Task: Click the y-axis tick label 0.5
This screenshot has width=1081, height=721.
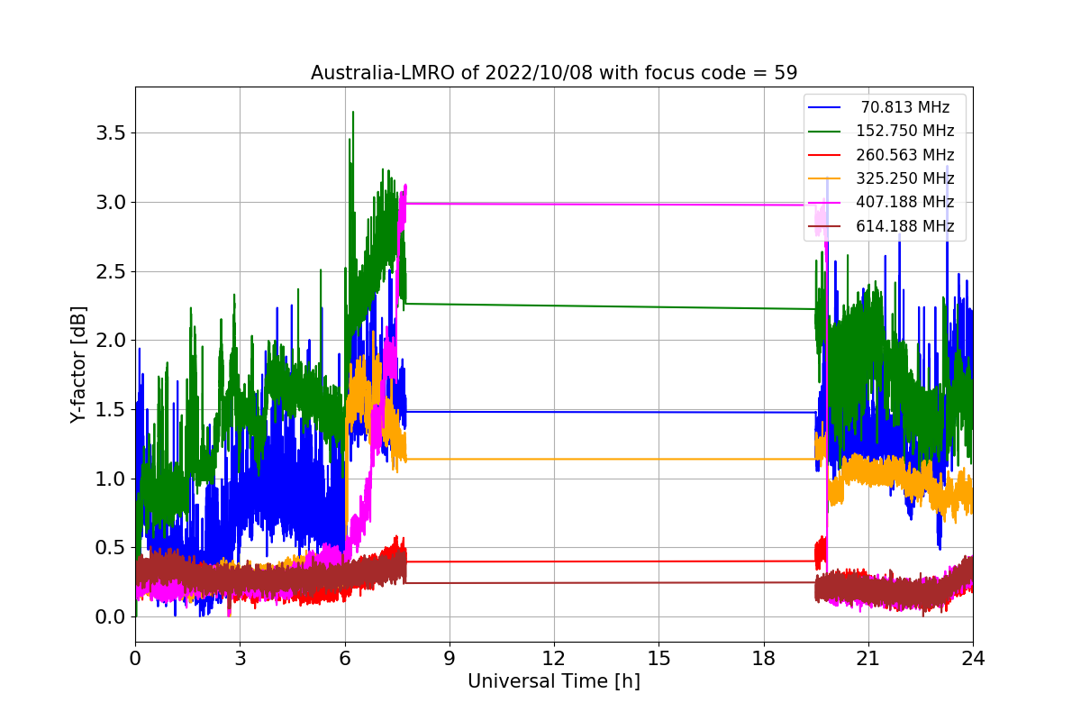Action: tap(112, 548)
